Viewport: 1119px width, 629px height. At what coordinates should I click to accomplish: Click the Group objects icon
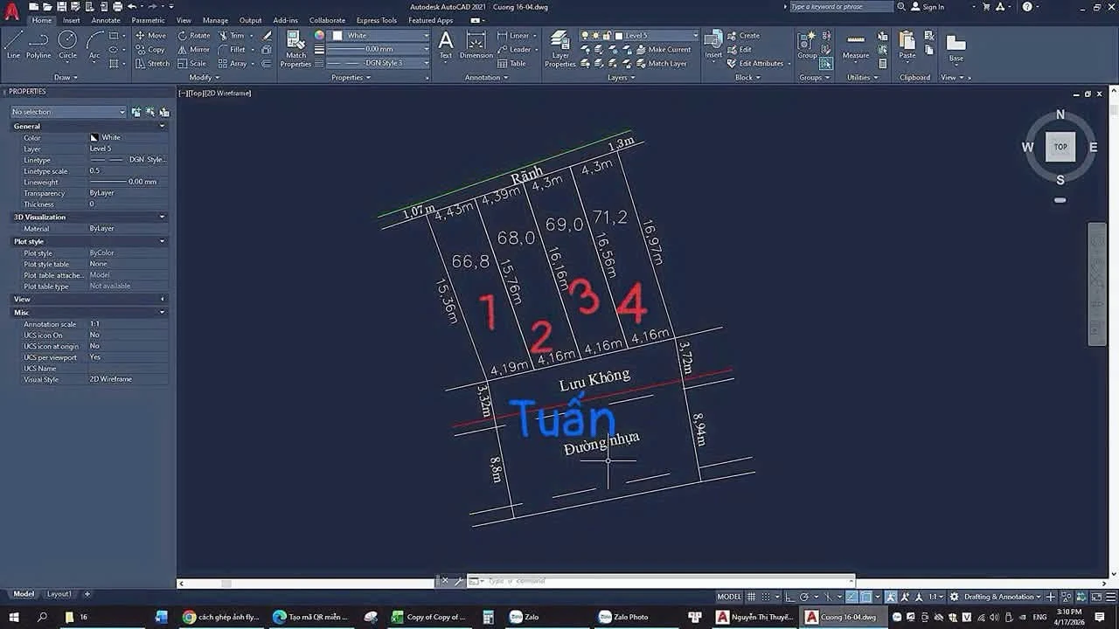point(807,45)
